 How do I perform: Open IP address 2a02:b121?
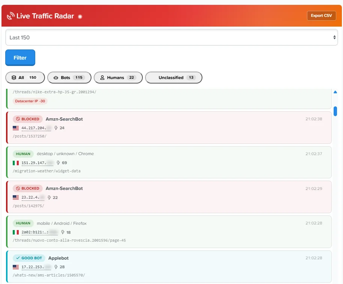pos(40,232)
